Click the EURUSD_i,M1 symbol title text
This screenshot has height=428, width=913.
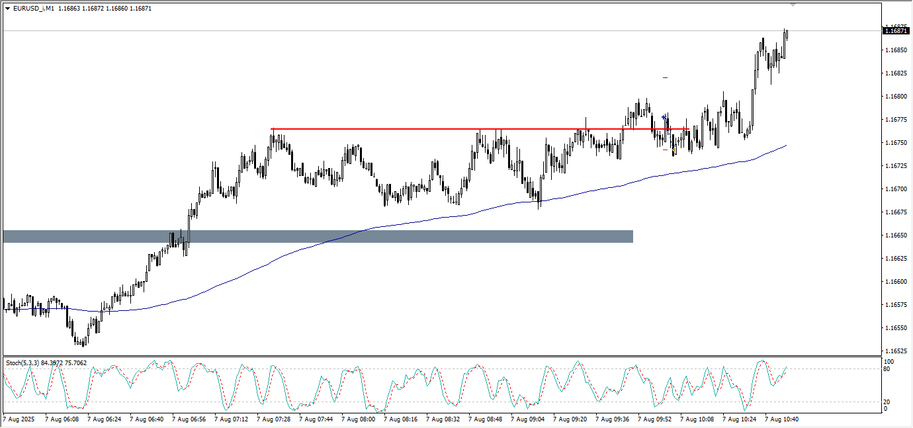coord(33,9)
